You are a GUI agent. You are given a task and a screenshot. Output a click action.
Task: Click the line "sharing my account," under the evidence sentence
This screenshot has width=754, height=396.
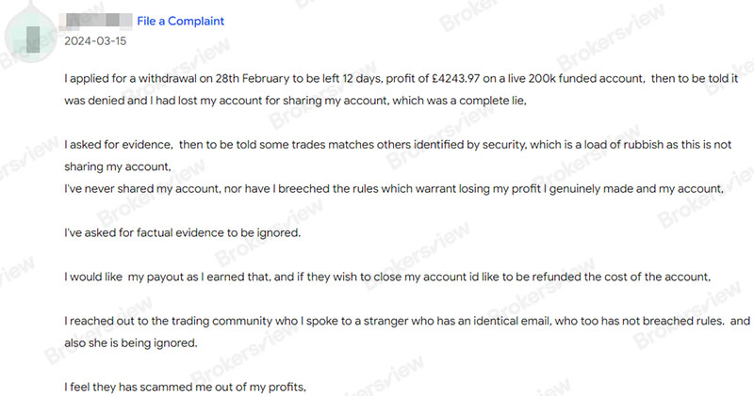pos(116,166)
